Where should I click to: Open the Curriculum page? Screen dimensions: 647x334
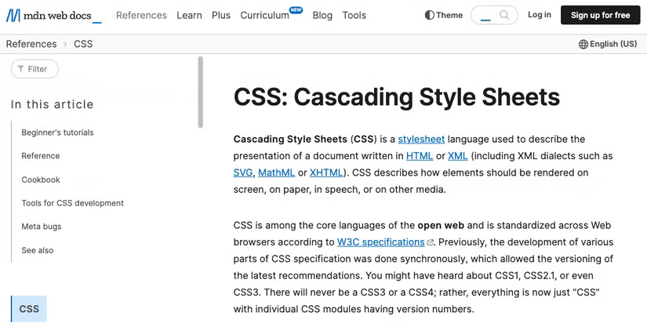coord(265,15)
